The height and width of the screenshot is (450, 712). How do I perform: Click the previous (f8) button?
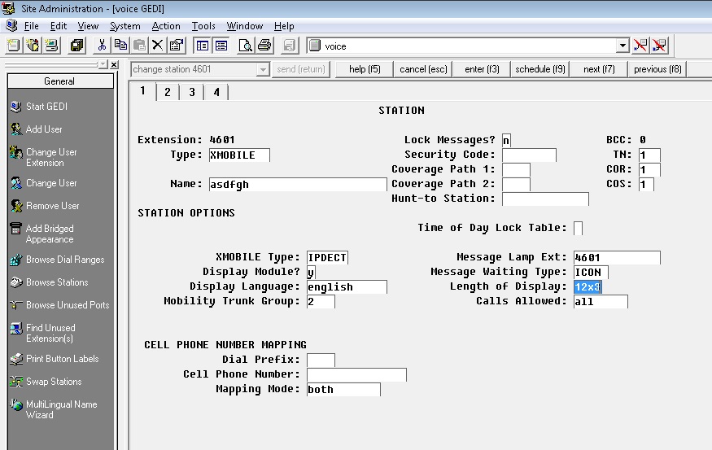point(657,69)
